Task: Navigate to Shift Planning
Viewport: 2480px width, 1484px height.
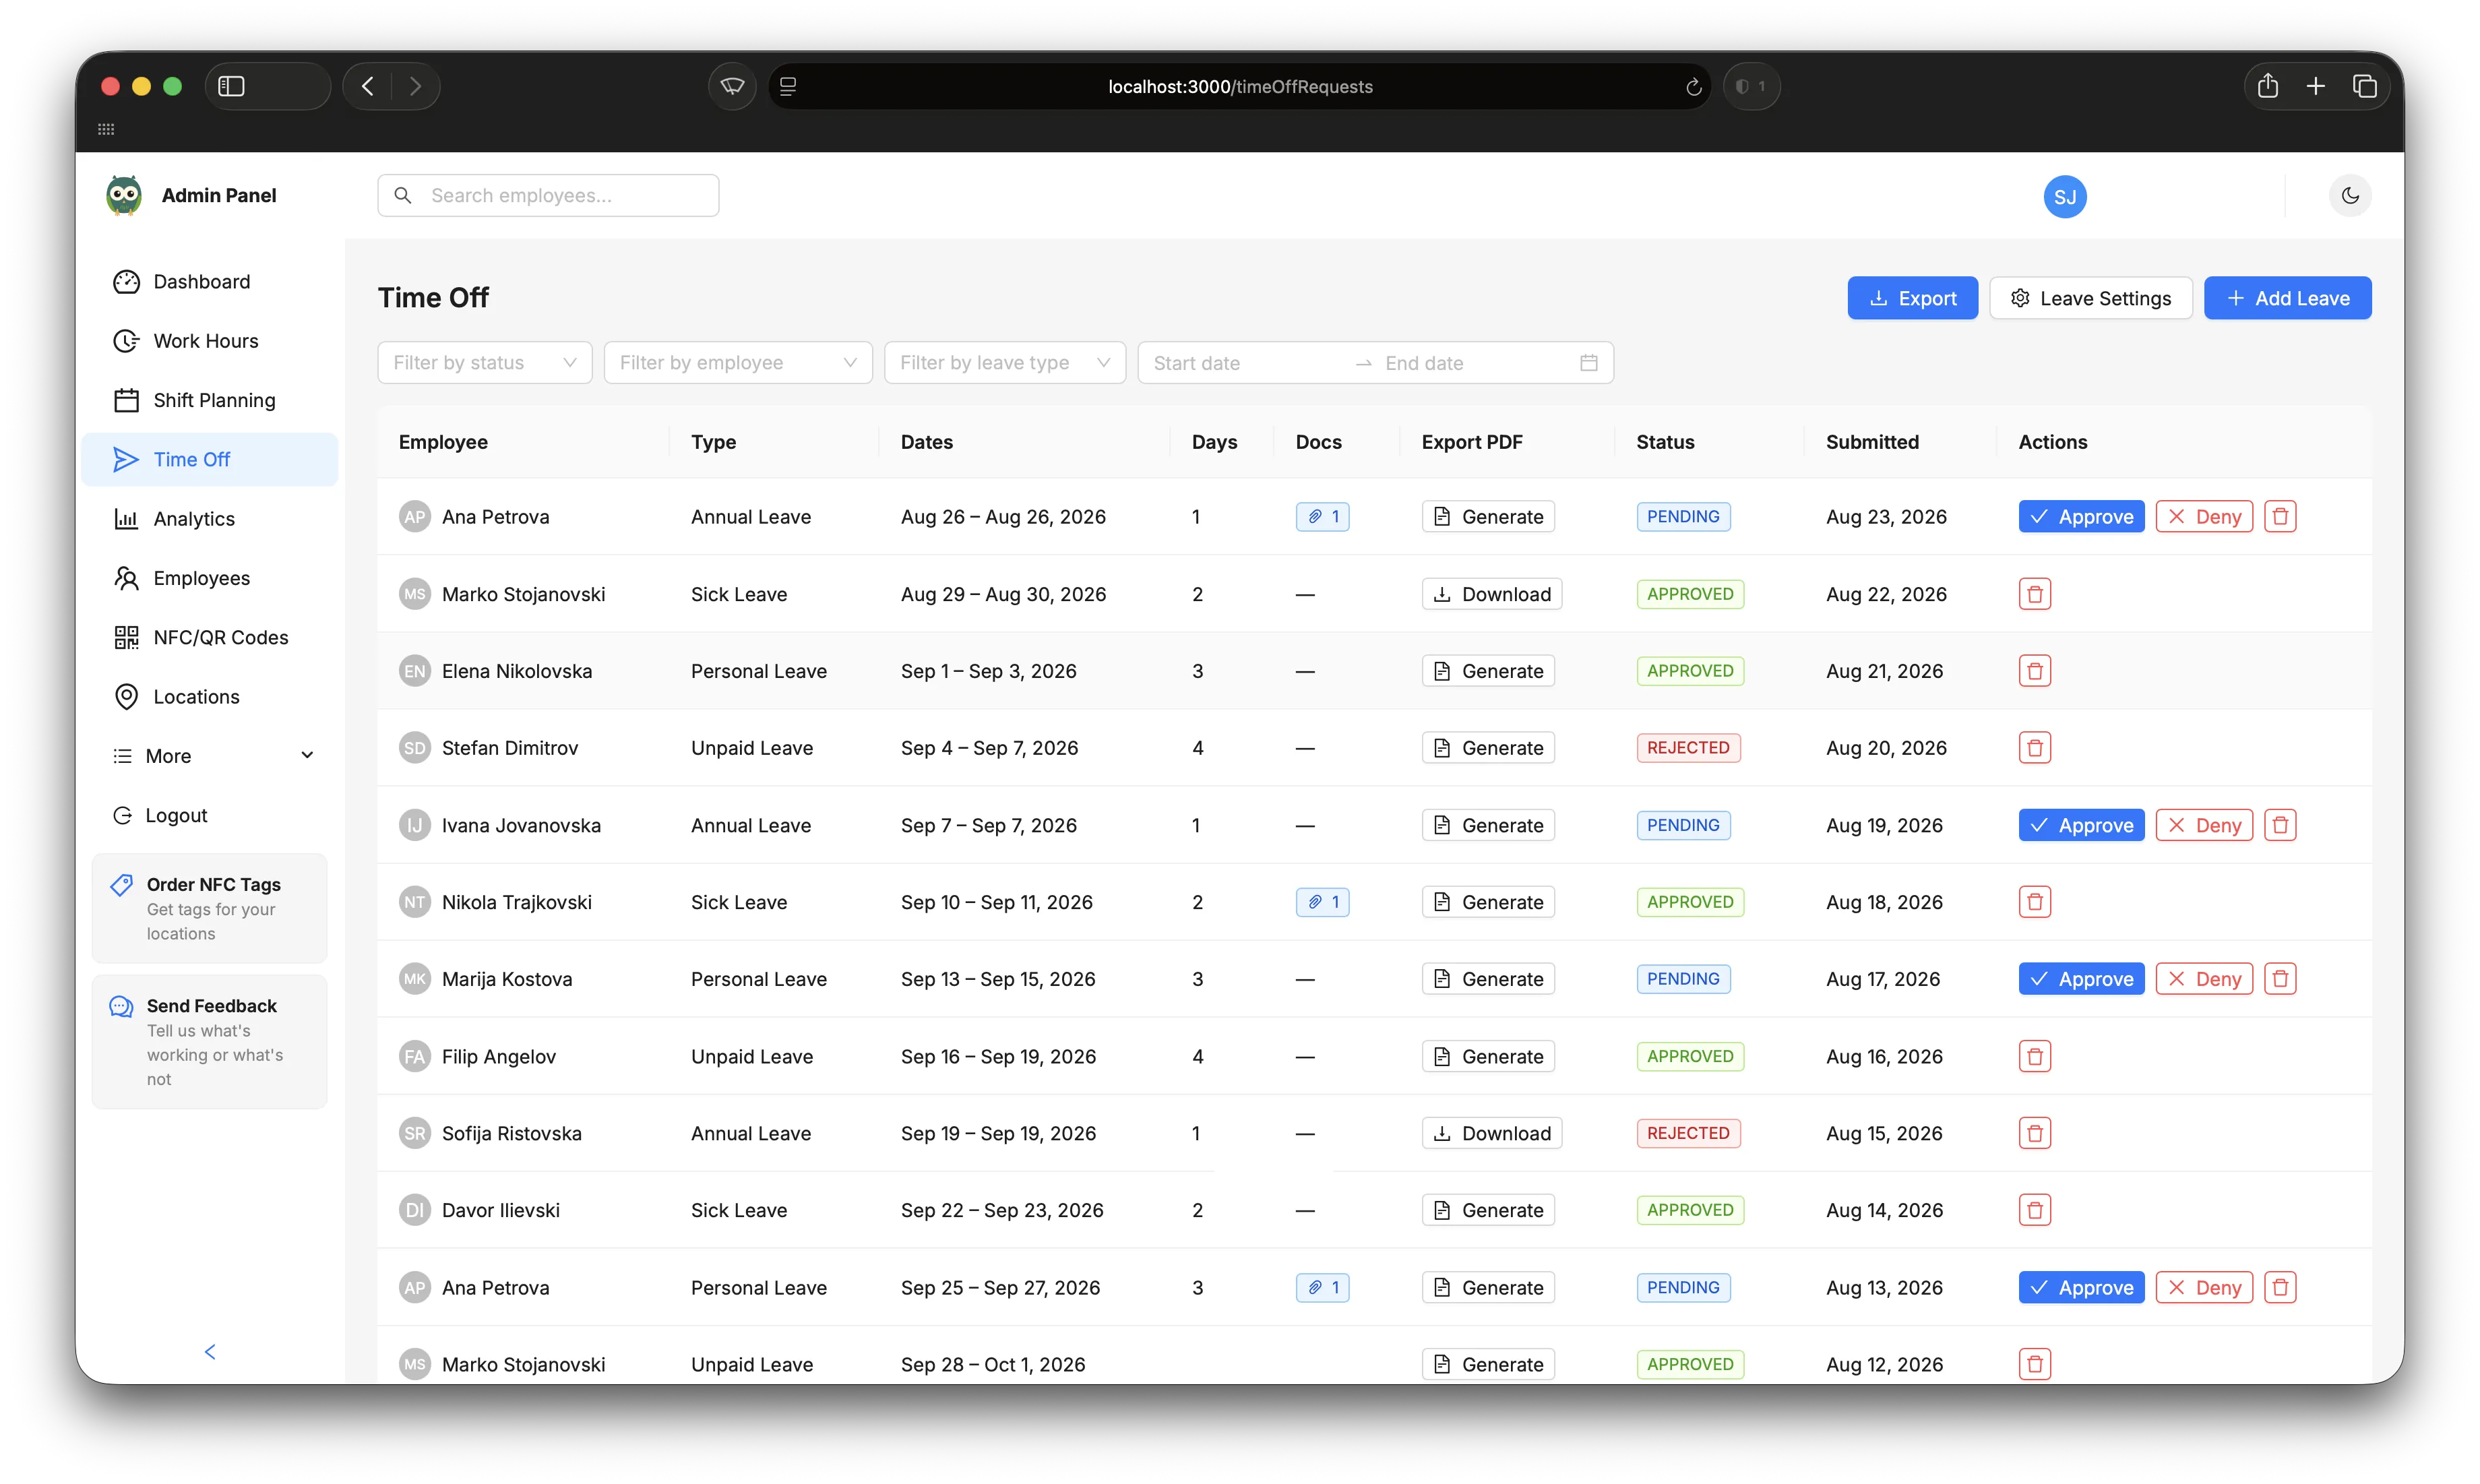Action: (x=210, y=400)
